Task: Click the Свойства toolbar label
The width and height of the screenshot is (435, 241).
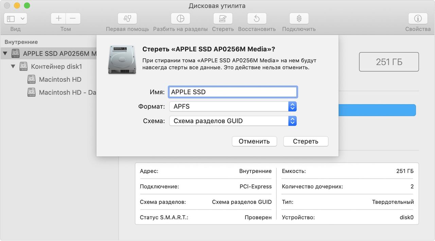Action: tap(418, 29)
